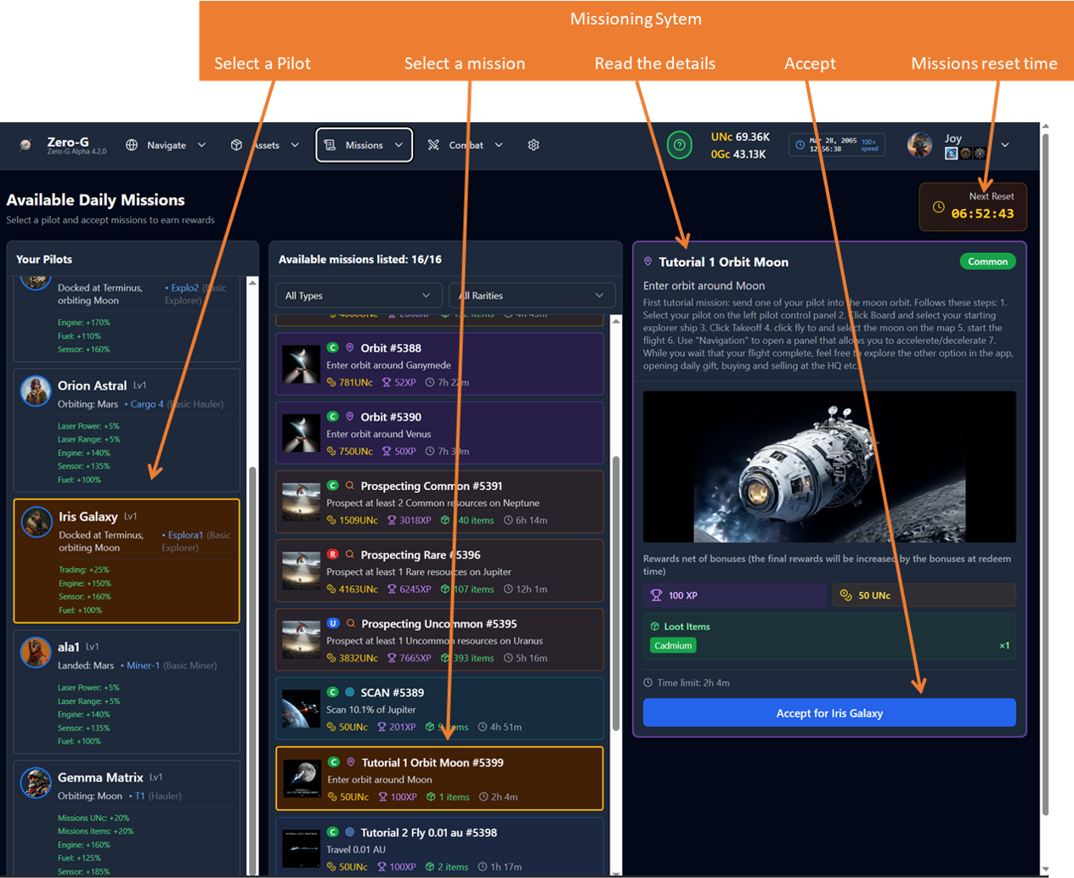The width and height of the screenshot is (1074, 878).
Task: Click the Zero-G logo icon
Action: point(26,145)
